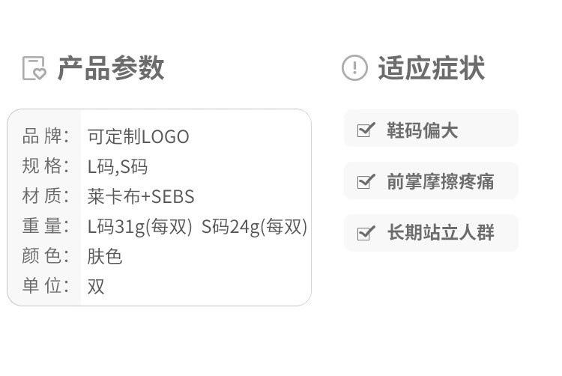
Task: Click the product parameters heart-document icon
Action: [x=34, y=68]
